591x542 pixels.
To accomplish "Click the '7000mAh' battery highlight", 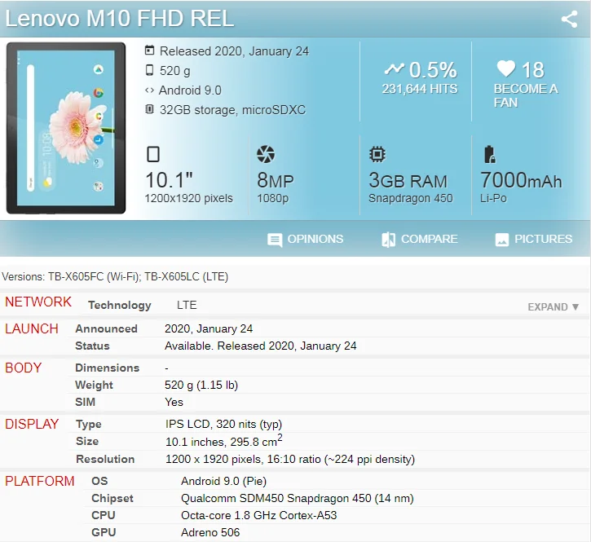I will pyautogui.click(x=521, y=180).
